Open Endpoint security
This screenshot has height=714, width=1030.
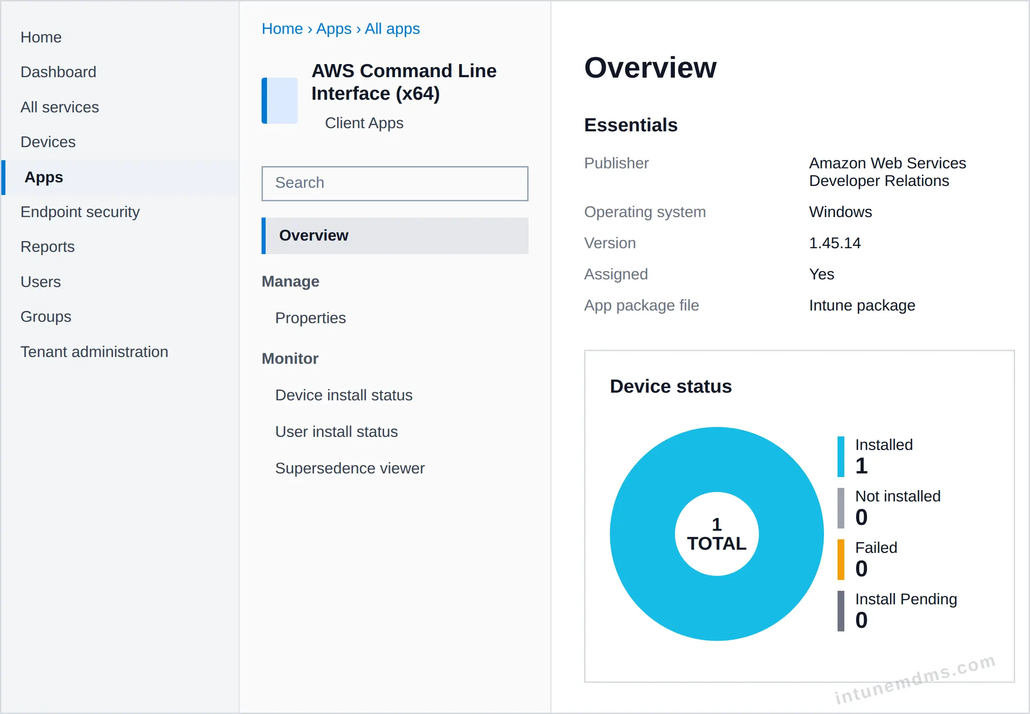[x=80, y=212]
